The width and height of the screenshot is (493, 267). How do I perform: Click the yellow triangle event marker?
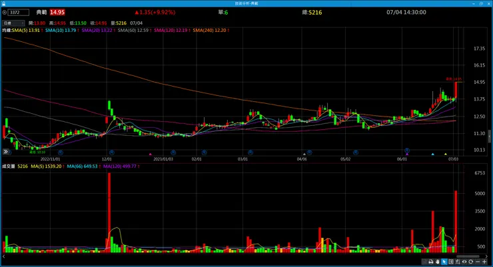(x=446, y=154)
